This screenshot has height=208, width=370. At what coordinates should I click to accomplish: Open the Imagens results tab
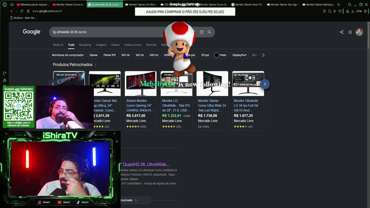[x=101, y=45]
